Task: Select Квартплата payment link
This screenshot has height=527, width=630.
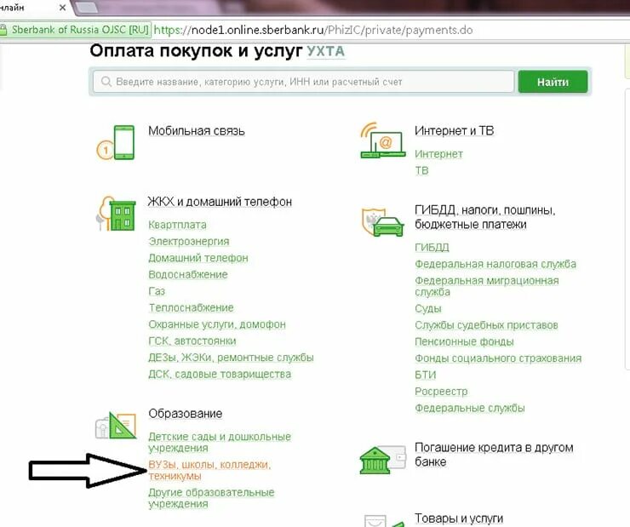Action: click(x=177, y=225)
